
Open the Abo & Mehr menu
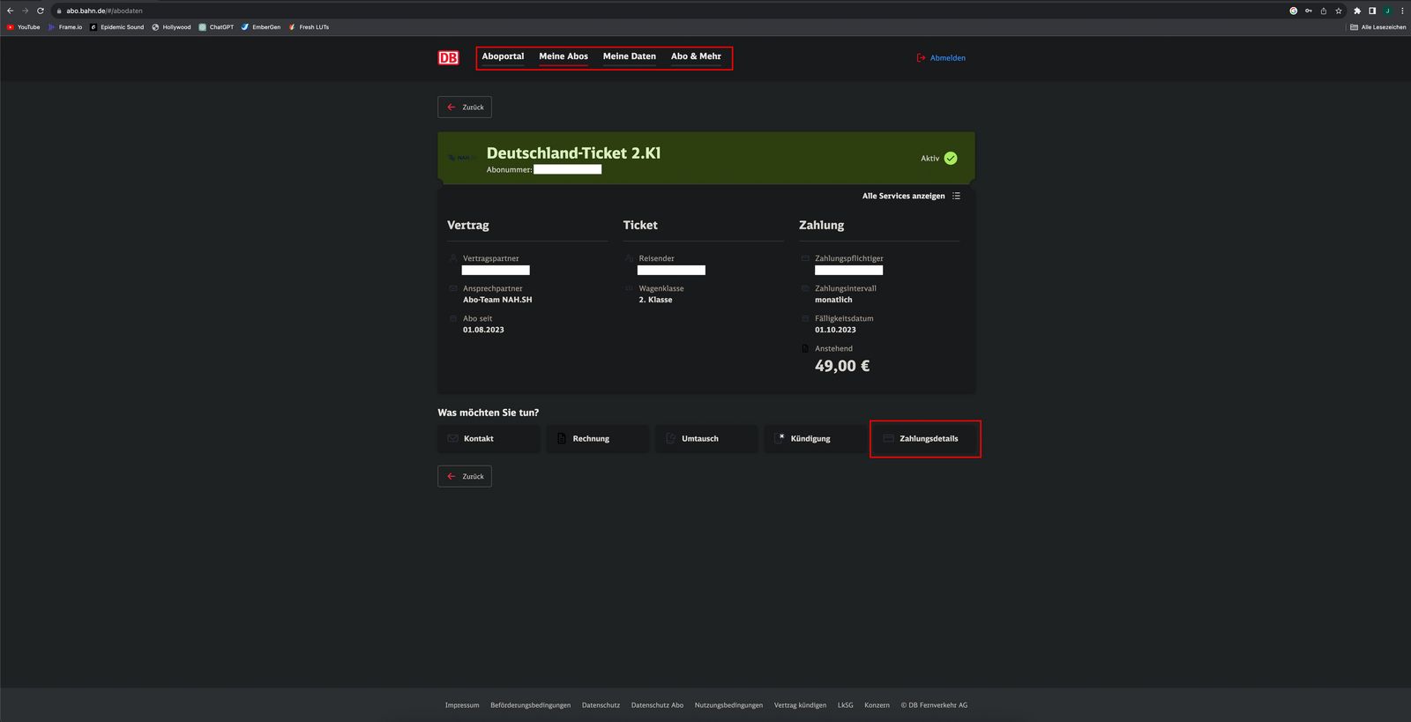point(696,56)
